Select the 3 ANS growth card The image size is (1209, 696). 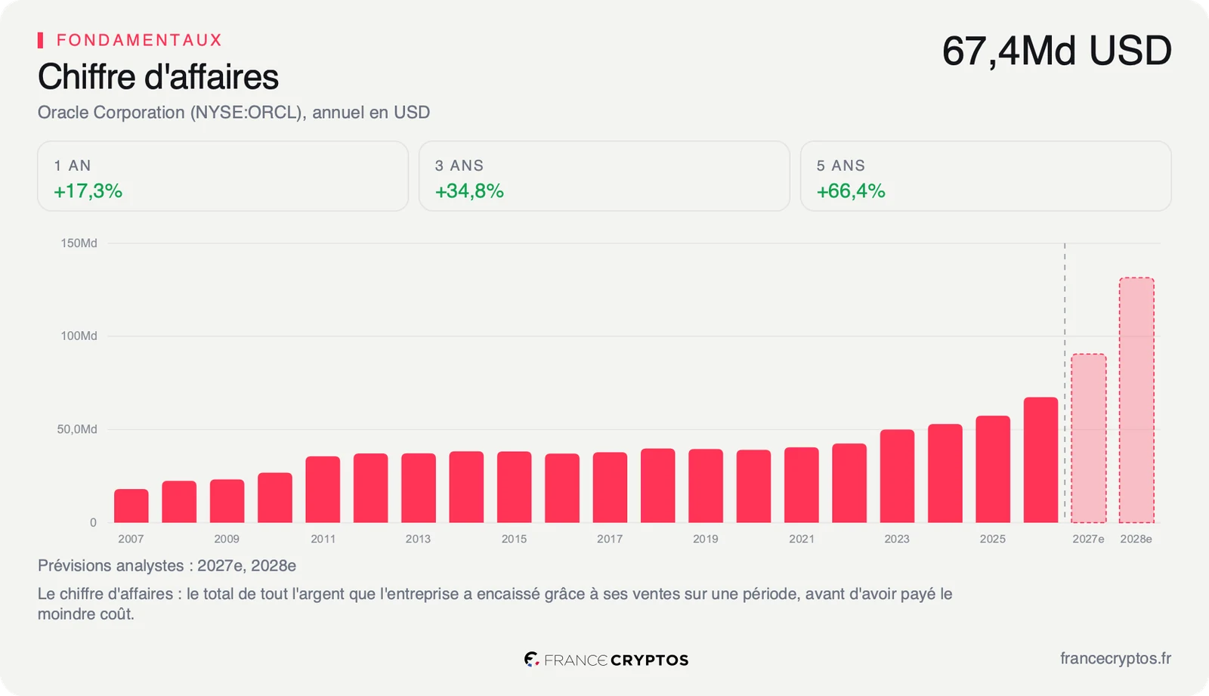[x=604, y=176]
